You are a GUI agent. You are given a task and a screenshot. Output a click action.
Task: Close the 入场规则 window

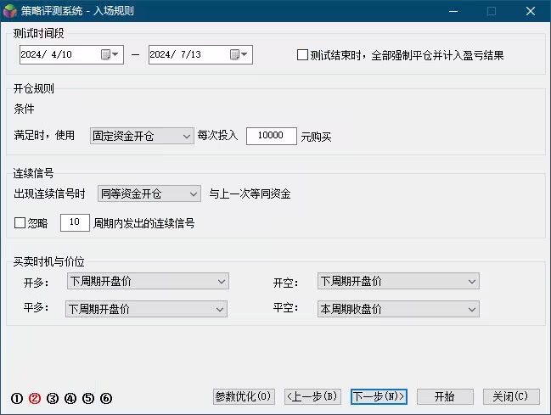(x=531, y=11)
